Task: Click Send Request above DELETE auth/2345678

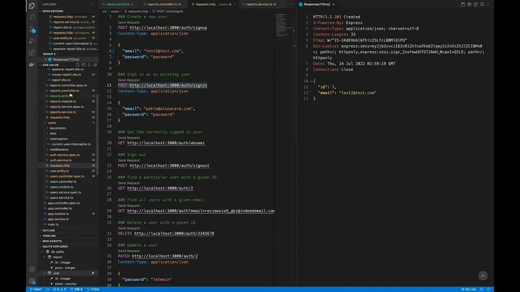Action: coord(128,228)
